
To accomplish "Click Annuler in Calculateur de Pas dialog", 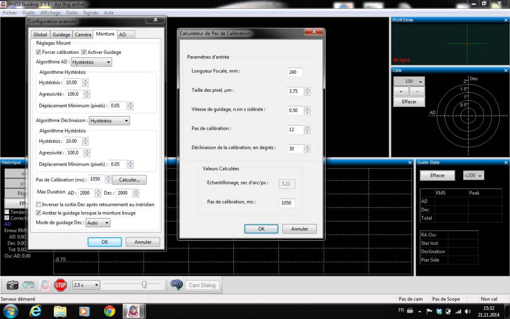I will tap(299, 229).
